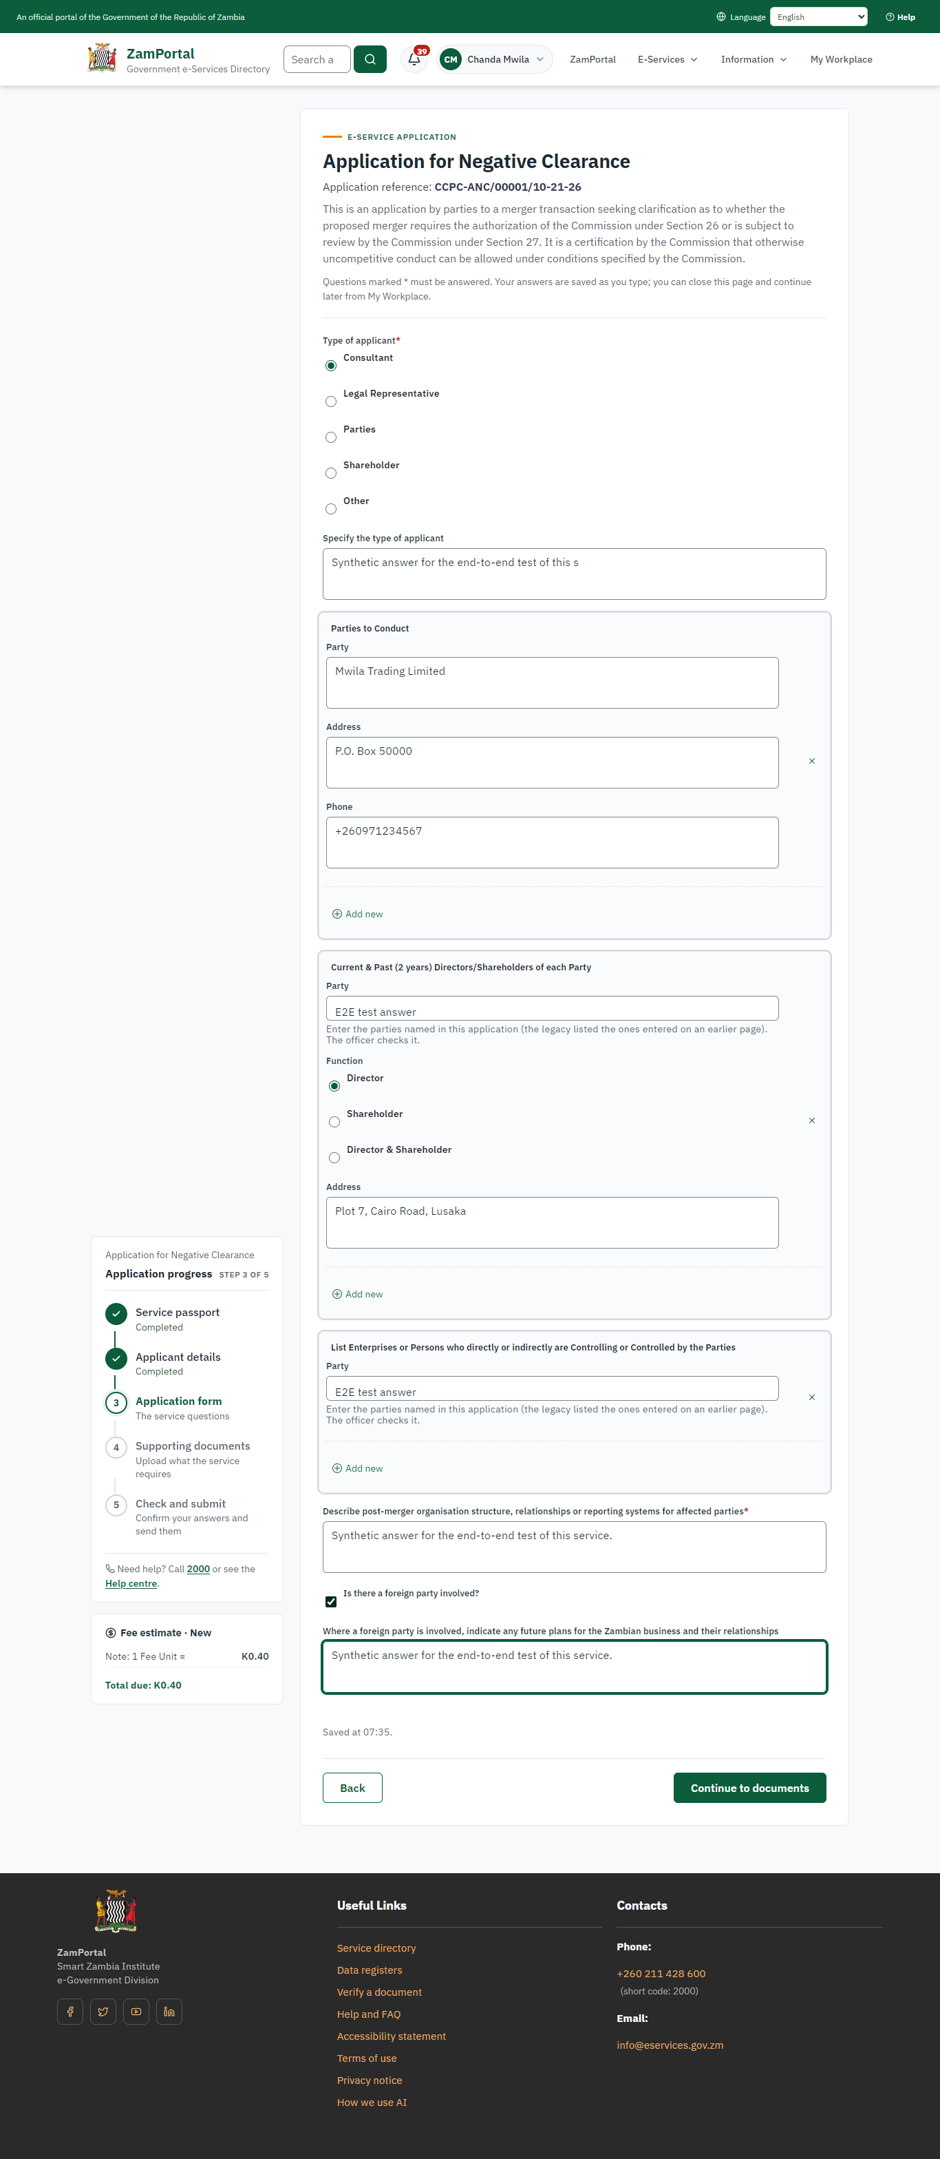Open the Facebook page from footer

point(70,2012)
